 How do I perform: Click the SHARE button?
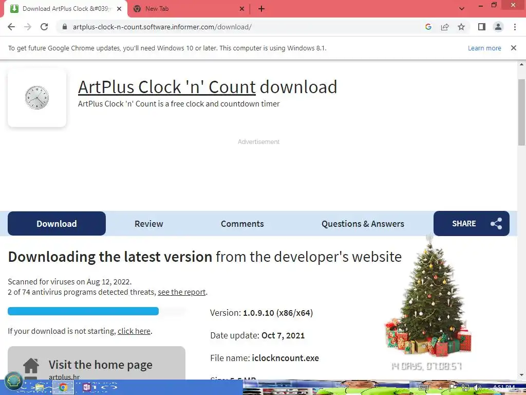(x=472, y=223)
